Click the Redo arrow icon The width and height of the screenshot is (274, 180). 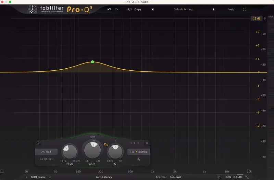(x=117, y=9)
